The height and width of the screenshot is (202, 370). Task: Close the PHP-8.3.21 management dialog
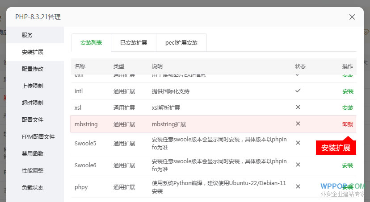pos(352,17)
